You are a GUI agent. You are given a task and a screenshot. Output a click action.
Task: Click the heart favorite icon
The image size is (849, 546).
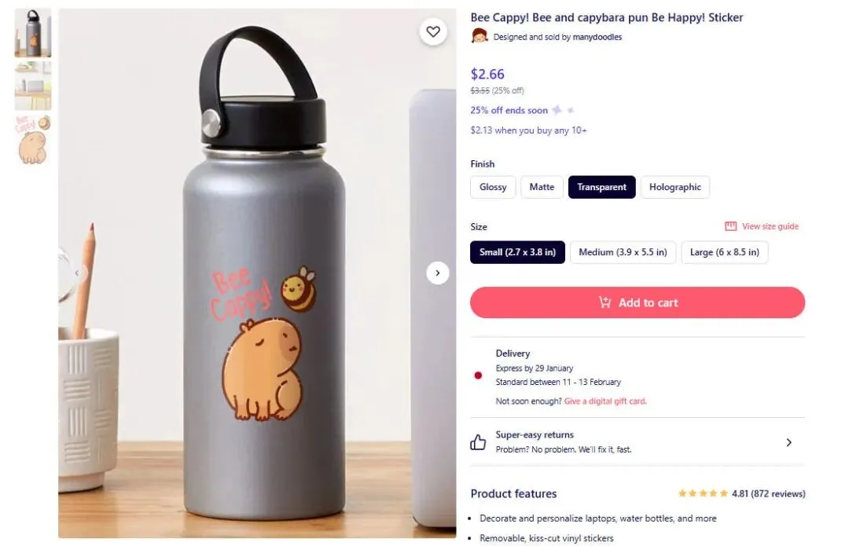click(x=432, y=31)
